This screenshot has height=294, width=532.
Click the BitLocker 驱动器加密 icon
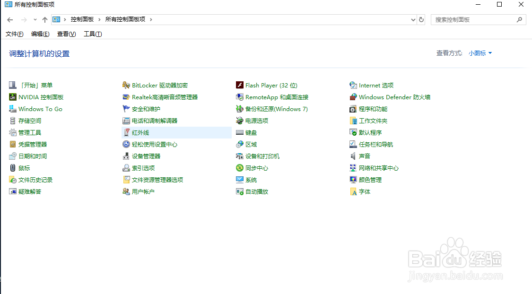126,85
